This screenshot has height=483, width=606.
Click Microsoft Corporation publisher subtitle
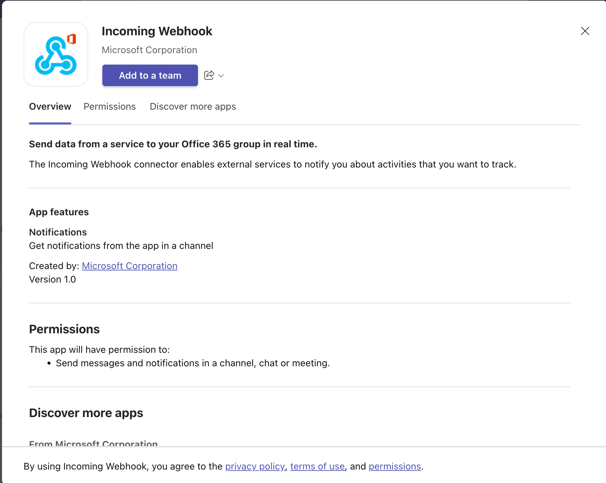[149, 50]
